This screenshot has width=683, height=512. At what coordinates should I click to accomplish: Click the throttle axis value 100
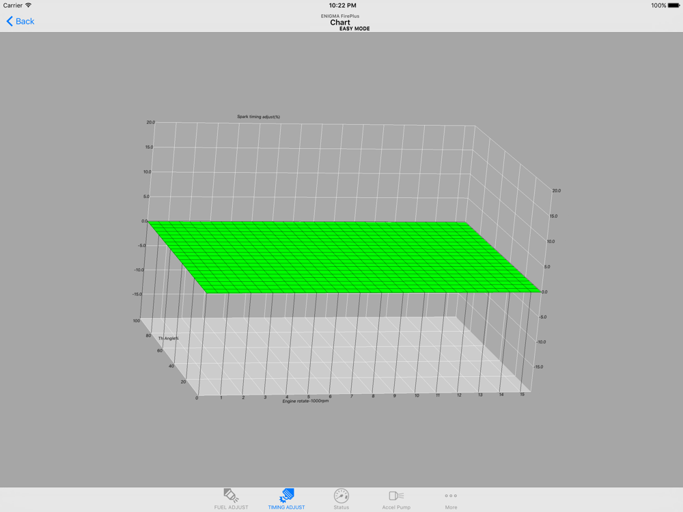(137, 321)
